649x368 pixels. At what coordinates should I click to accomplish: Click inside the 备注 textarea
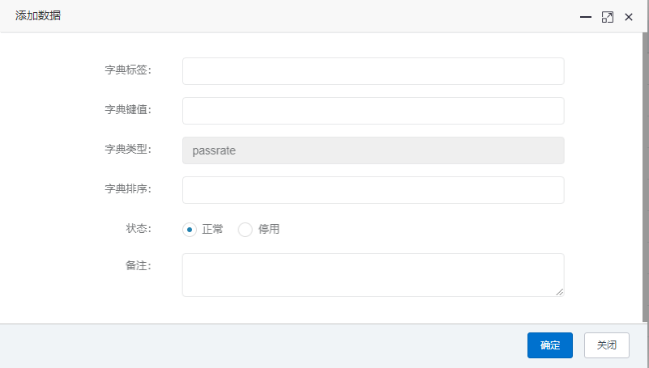click(x=373, y=275)
